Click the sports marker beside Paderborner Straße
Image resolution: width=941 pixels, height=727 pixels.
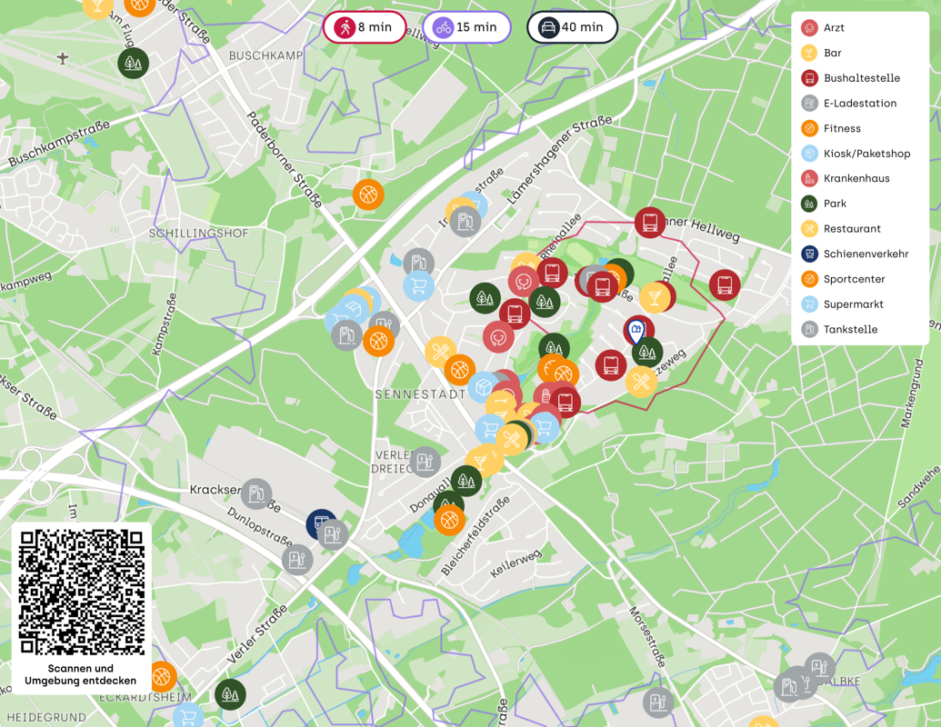tap(368, 194)
